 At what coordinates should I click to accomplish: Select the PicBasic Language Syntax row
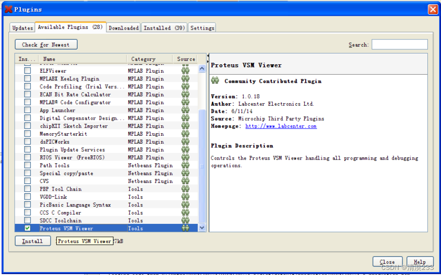coord(107,205)
